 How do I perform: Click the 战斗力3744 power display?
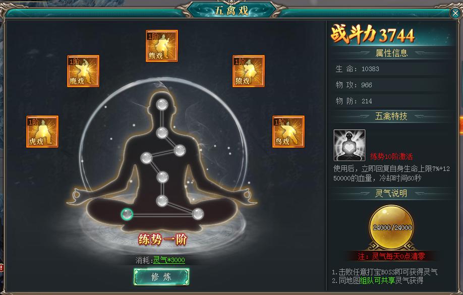(x=373, y=34)
